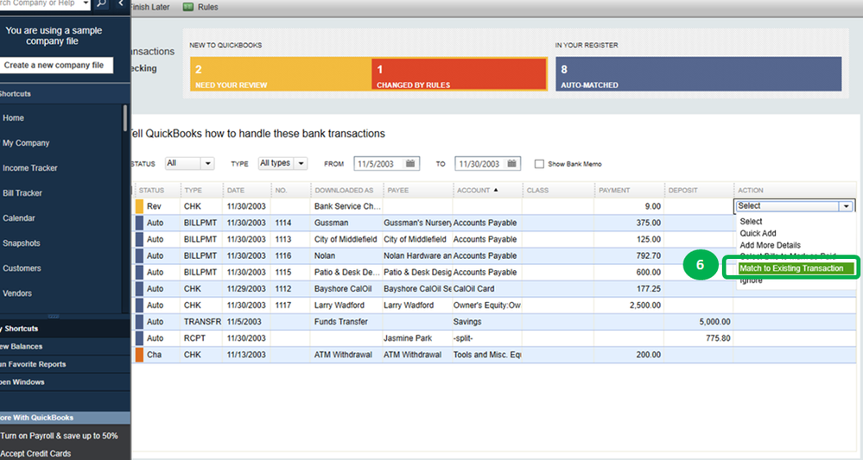This screenshot has width=863, height=460.
Task: Click the search magnifier icon
Action: [102, 3]
